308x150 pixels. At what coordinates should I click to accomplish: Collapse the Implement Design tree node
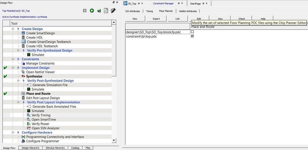pyautogui.click(x=13, y=68)
